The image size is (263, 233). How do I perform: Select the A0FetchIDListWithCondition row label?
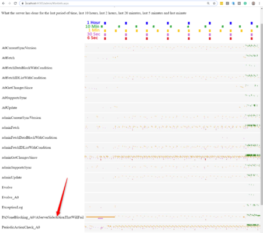[24, 78]
